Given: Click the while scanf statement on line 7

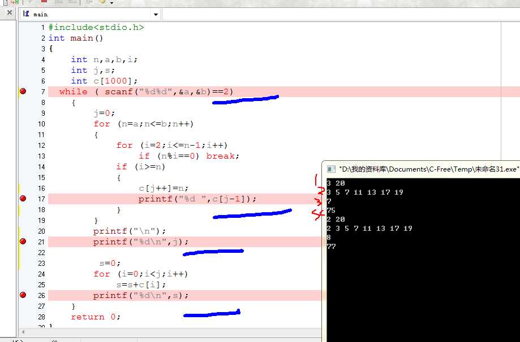Looking at the screenshot, I should click(x=146, y=91).
